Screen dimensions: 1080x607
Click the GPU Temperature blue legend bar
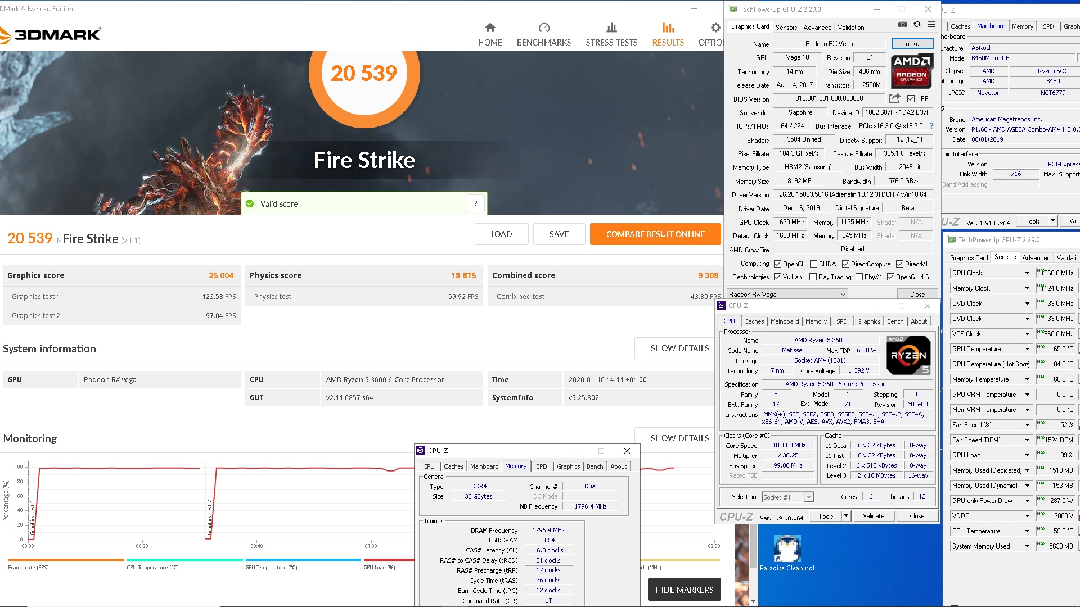(303, 560)
